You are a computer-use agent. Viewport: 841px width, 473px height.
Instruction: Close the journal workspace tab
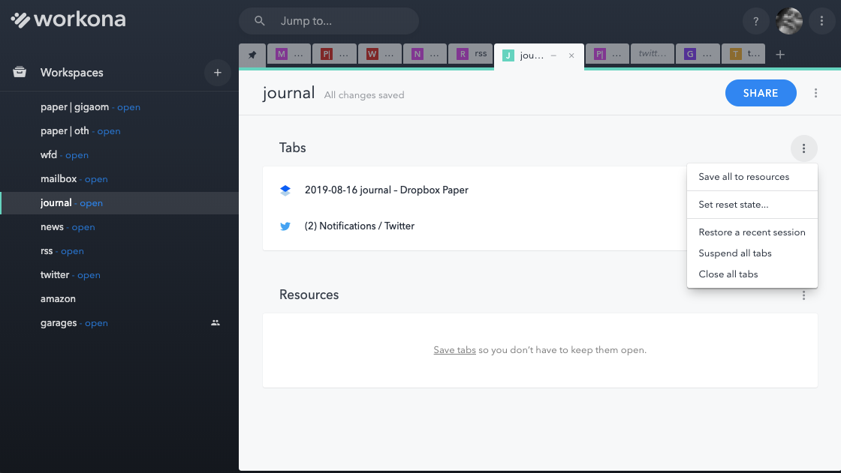[x=571, y=55]
